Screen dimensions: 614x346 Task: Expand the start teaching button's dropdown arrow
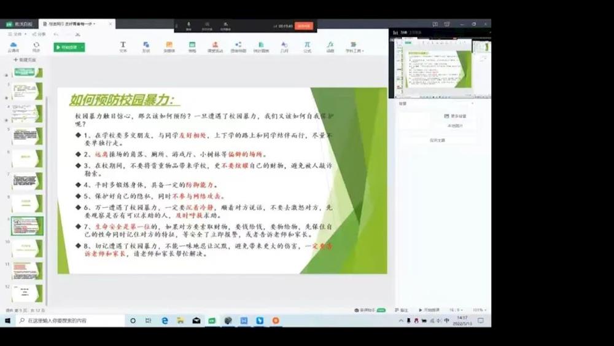82,47
